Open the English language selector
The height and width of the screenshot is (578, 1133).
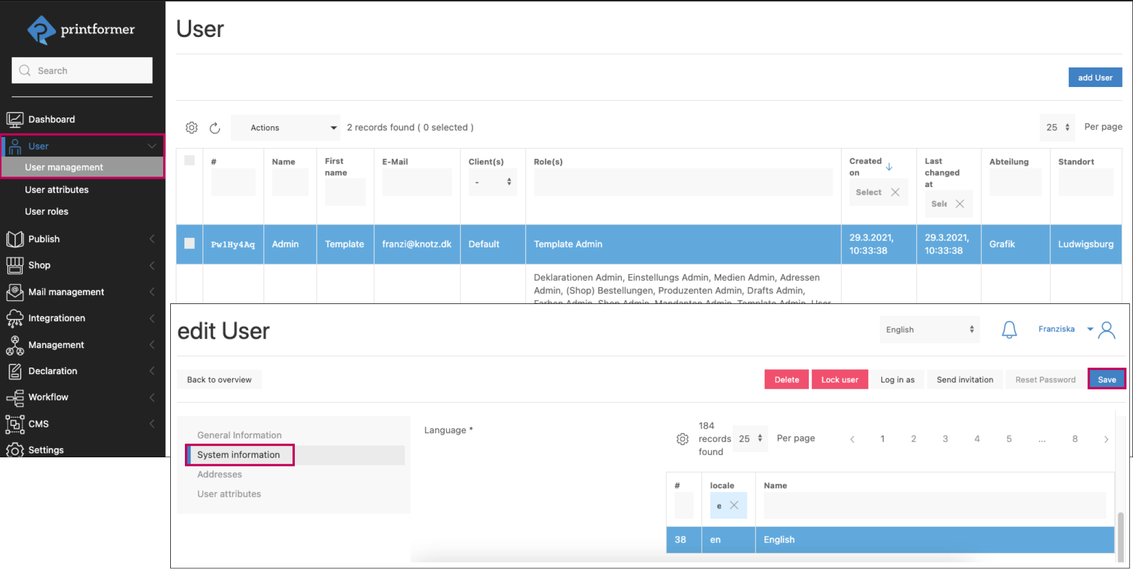pos(929,330)
